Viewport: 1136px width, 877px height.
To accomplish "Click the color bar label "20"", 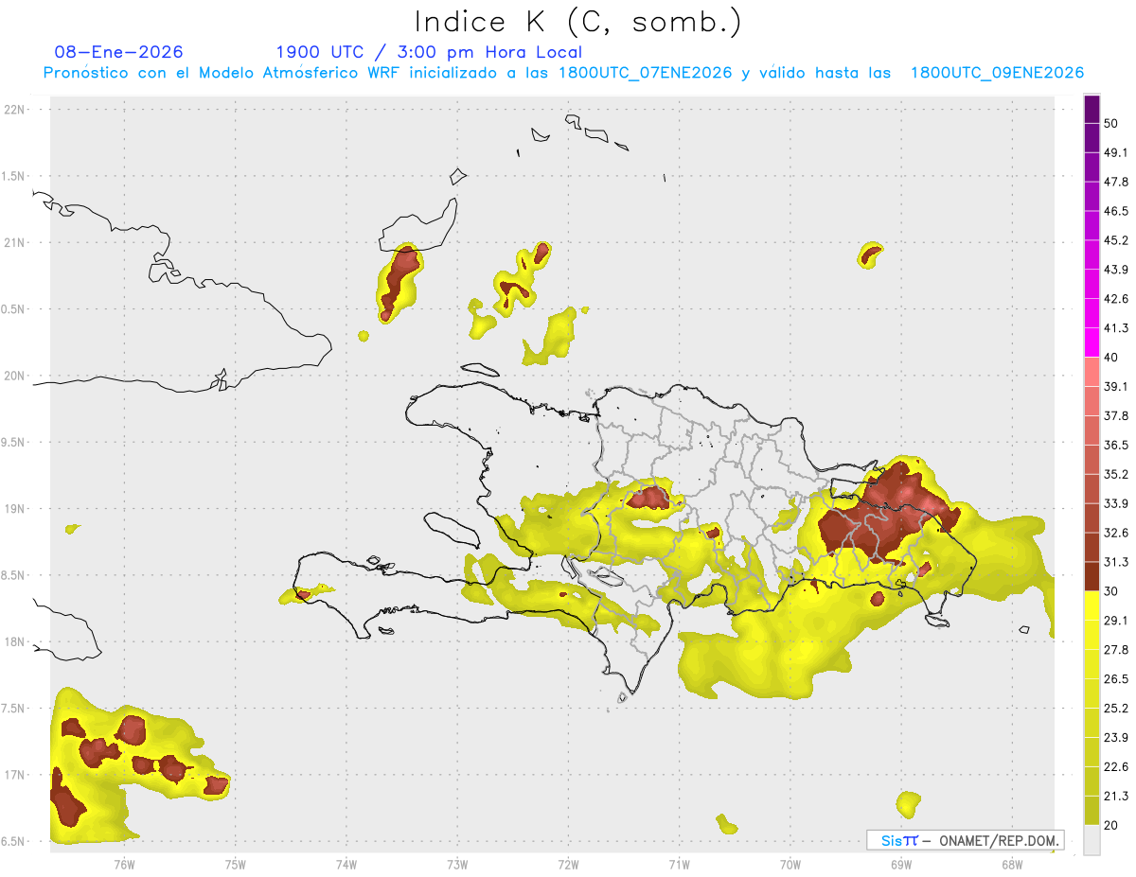I will coord(1110,825).
